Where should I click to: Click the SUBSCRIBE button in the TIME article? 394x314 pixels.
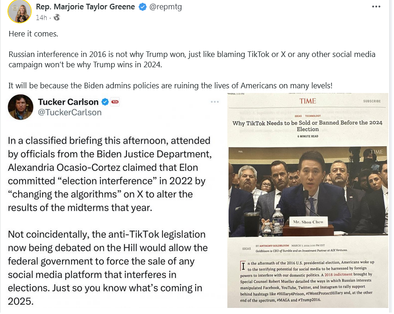tap(372, 101)
